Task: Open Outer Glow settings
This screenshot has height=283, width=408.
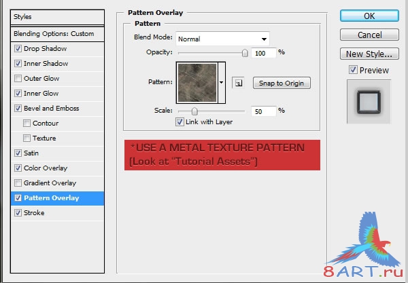Action: (x=41, y=79)
